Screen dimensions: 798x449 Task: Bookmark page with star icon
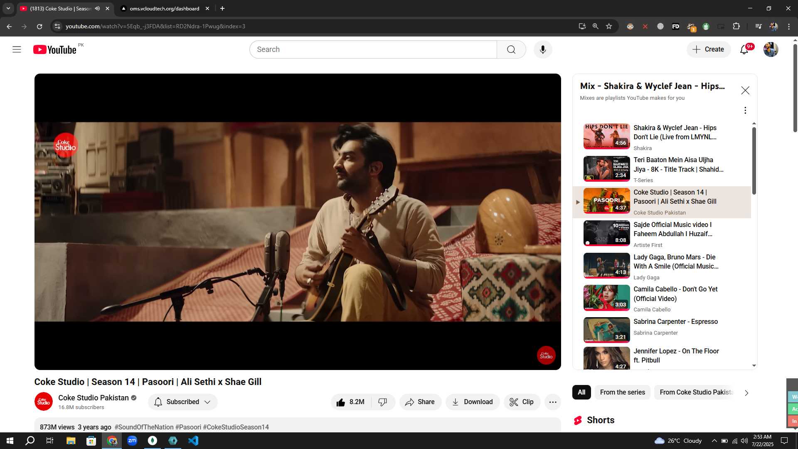pos(609,26)
